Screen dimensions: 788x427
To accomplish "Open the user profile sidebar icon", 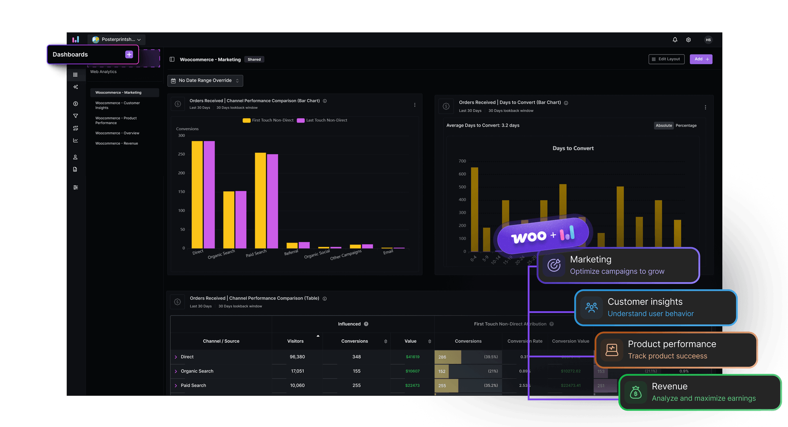I will point(76,157).
